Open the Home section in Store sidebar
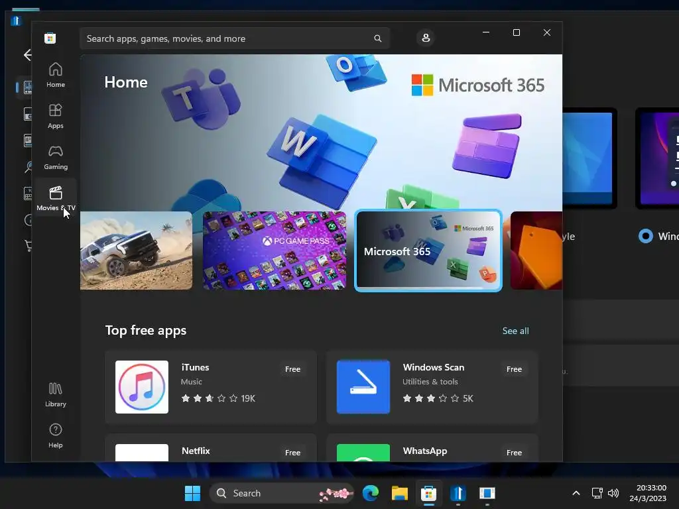The height and width of the screenshot is (509, 679). tap(56, 76)
